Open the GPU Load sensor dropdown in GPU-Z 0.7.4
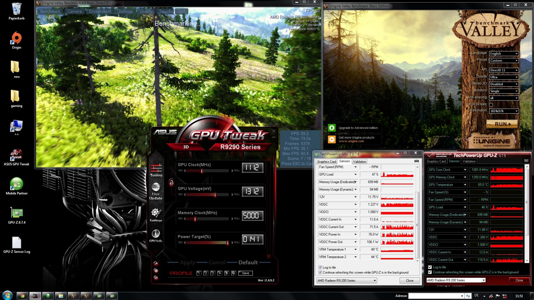534x300 pixels. tap(355, 174)
